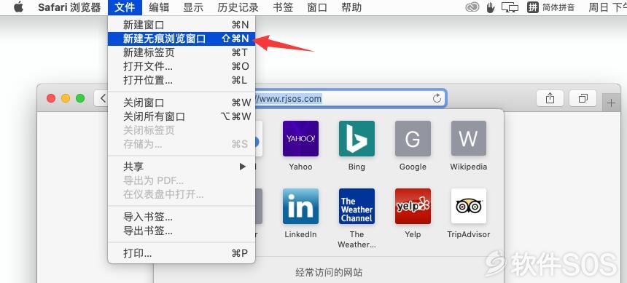The width and height of the screenshot is (627, 283).
Task: Choose 导出书签... from the menu
Action: 182,231
